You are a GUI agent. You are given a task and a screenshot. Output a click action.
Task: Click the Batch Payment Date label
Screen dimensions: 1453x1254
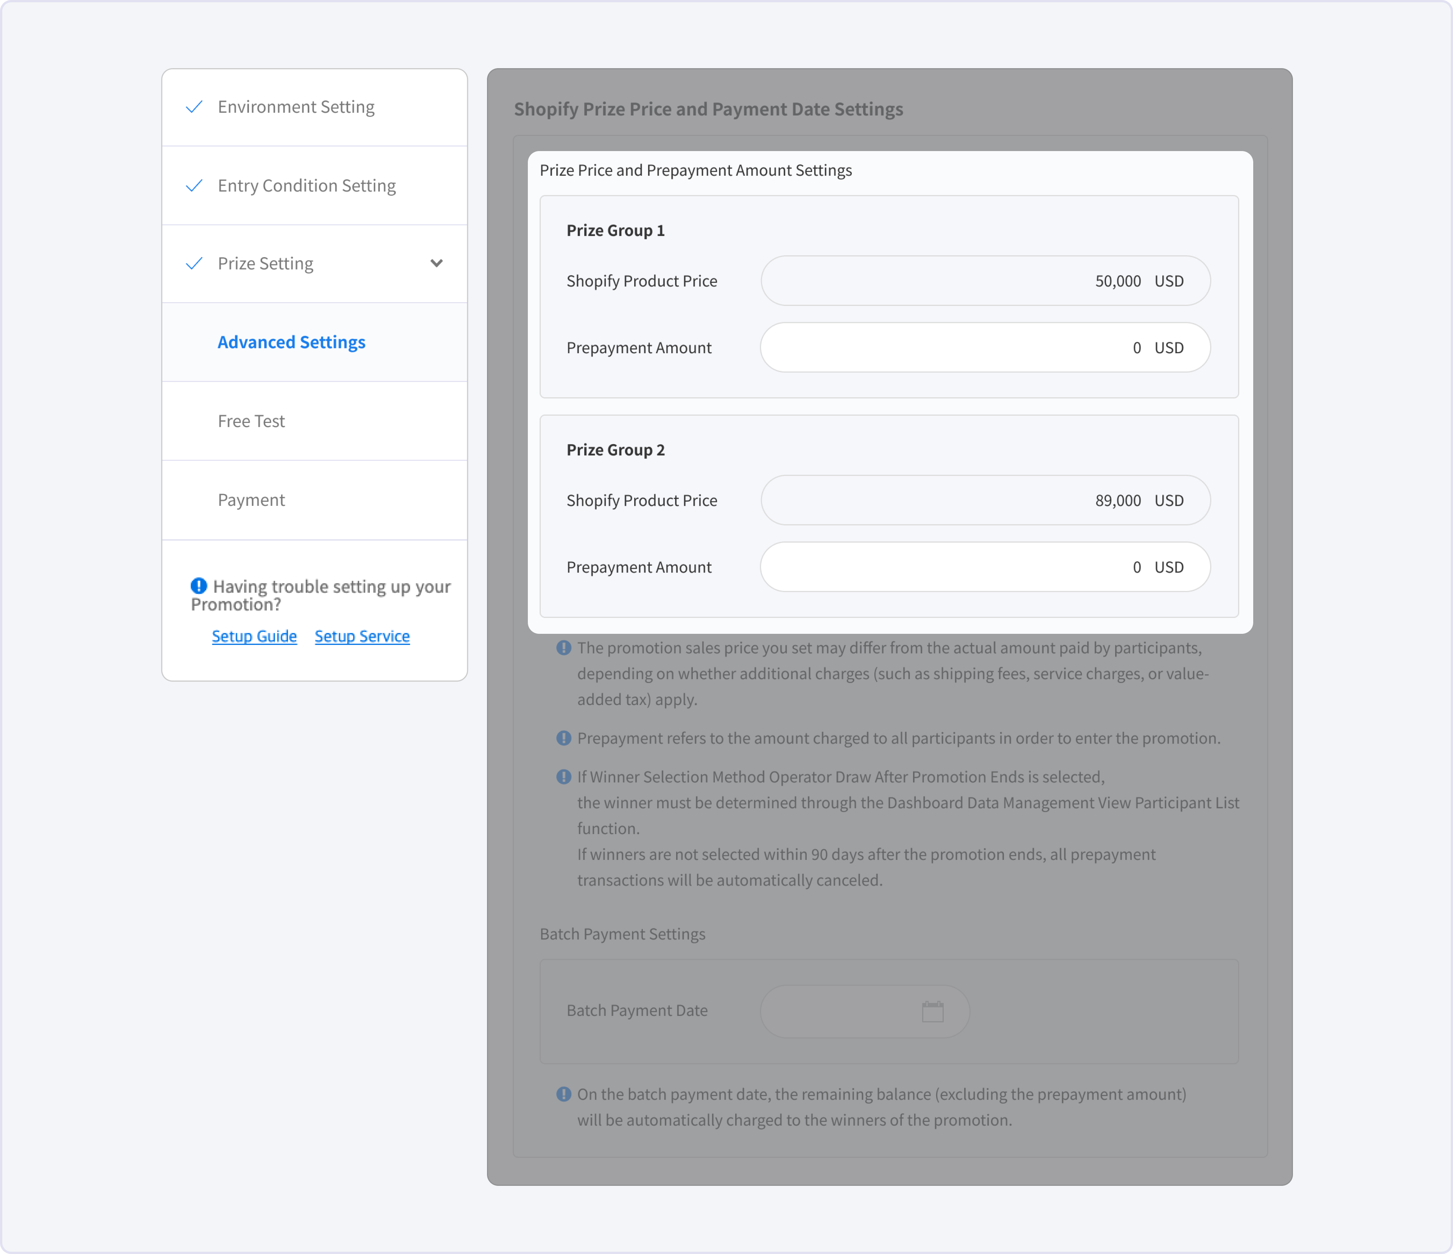pyautogui.click(x=638, y=1011)
